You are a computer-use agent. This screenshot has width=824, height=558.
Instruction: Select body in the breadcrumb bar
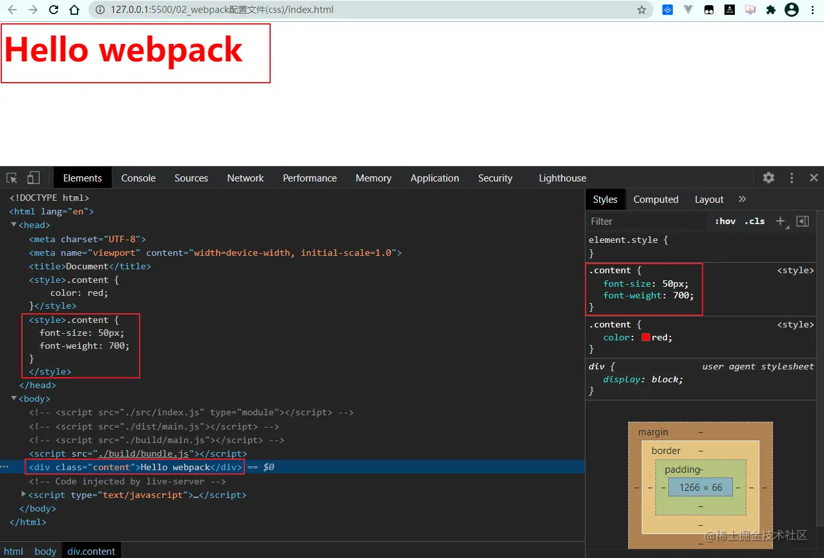pos(45,551)
